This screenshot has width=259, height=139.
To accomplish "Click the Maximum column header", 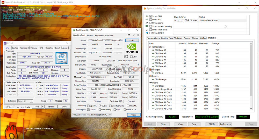I will pyautogui.click(x=203, y=43).
